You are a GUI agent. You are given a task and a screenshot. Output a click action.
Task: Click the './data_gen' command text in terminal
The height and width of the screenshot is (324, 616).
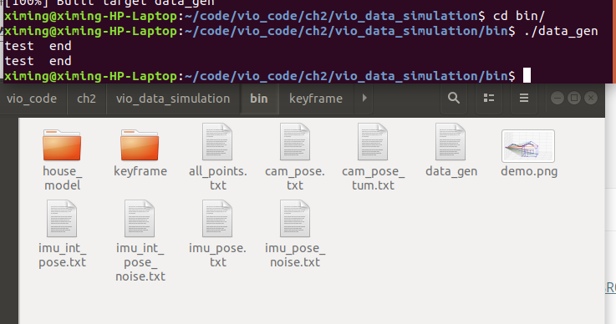pyautogui.click(x=561, y=31)
